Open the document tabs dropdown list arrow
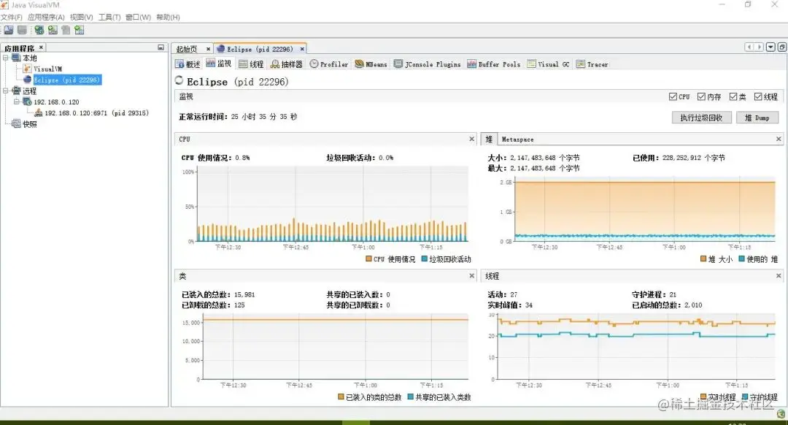The image size is (788, 425). [770, 47]
